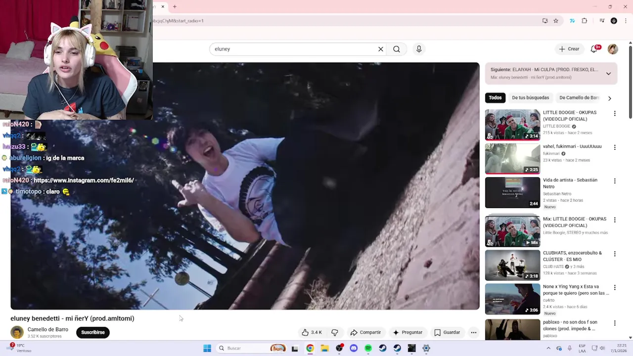Close the current browser tab
Image resolution: width=633 pixels, height=356 pixels.
pos(162,6)
